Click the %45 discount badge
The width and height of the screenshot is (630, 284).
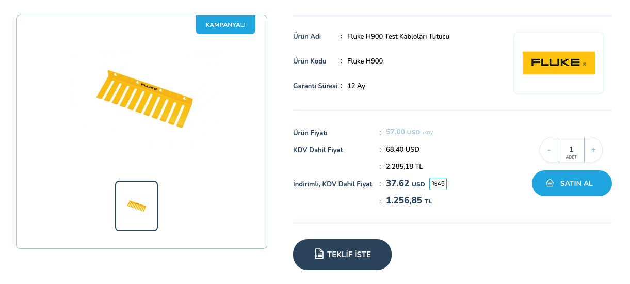[x=438, y=183]
